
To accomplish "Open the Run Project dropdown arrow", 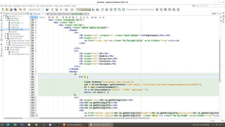I will click(x=63, y=10).
